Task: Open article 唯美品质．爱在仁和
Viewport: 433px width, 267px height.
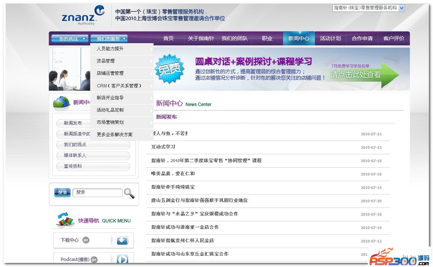Action: pyautogui.click(x=173, y=174)
